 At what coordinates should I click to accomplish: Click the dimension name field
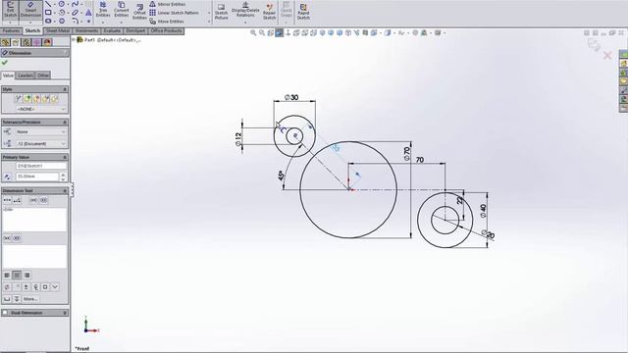pyautogui.click(x=41, y=166)
